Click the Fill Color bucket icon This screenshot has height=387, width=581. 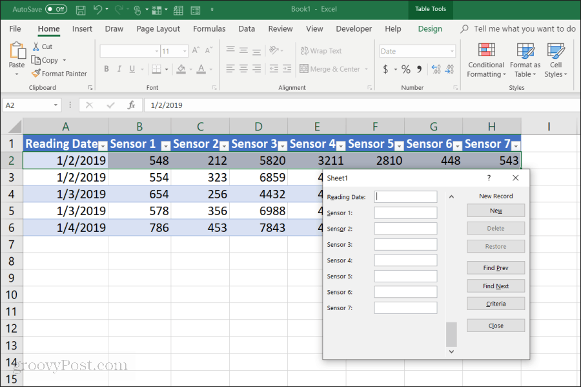pos(181,69)
